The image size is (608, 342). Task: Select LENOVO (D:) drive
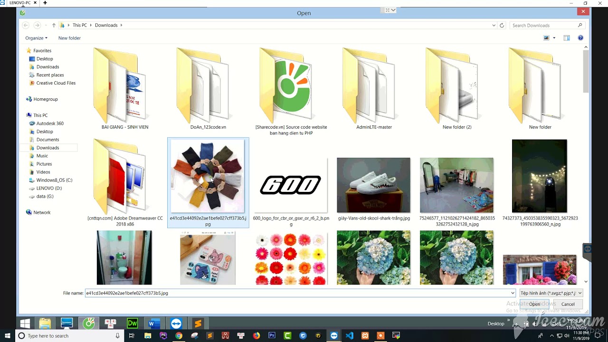point(49,188)
